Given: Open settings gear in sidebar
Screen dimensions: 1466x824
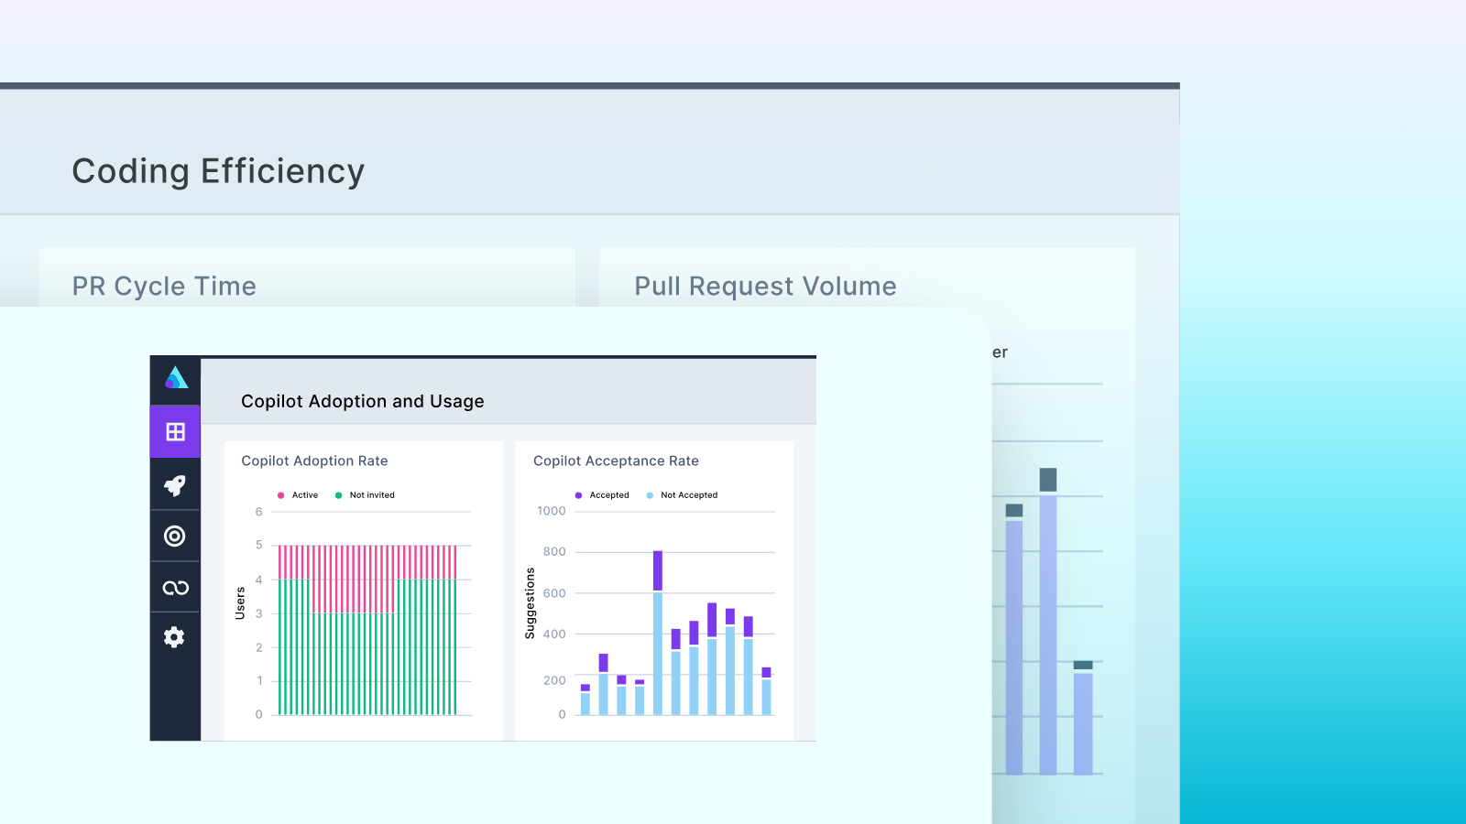Looking at the screenshot, I should 175,637.
